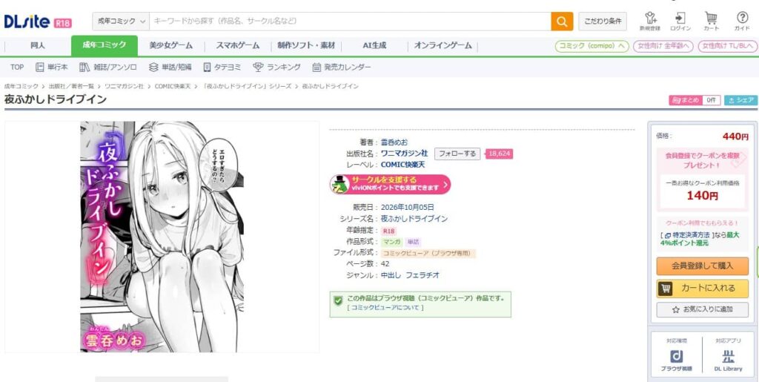Click the コミックビューア file format tag
Screen dimensions: 759x382
[429, 253]
